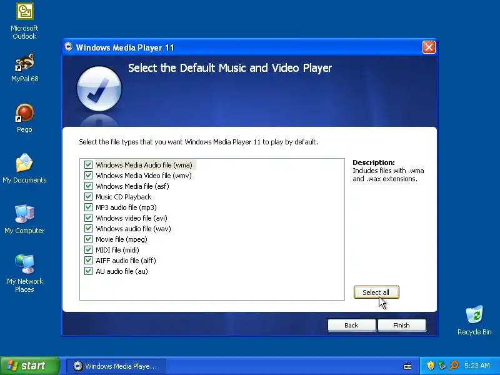The image size is (500, 375).
Task: Toggle Windows Media file (asf) checkbox
Action: tap(88, 186)
